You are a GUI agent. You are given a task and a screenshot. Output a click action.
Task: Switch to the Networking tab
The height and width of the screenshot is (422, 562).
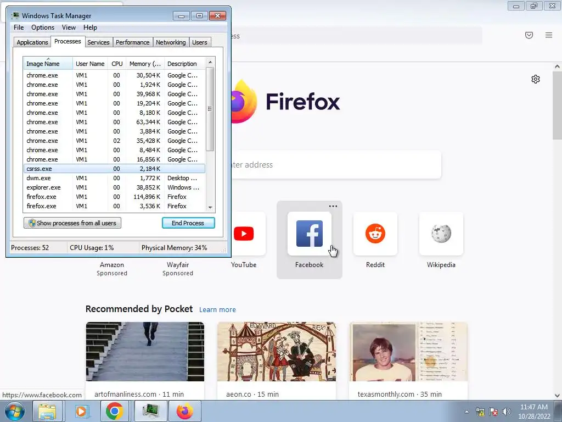171,42
